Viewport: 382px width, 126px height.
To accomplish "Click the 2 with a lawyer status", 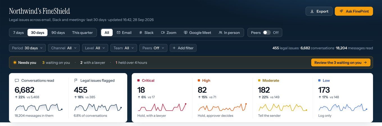I will pyautogui.click(x=93, y=62).
